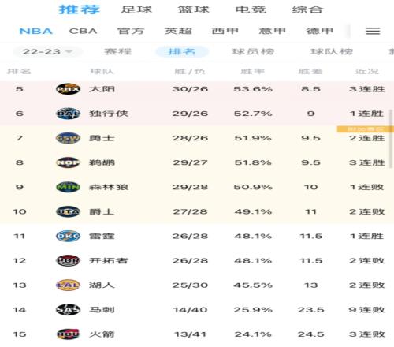
Task: Click the NOP Pelicans team logo
Action: tap(68, 162)
